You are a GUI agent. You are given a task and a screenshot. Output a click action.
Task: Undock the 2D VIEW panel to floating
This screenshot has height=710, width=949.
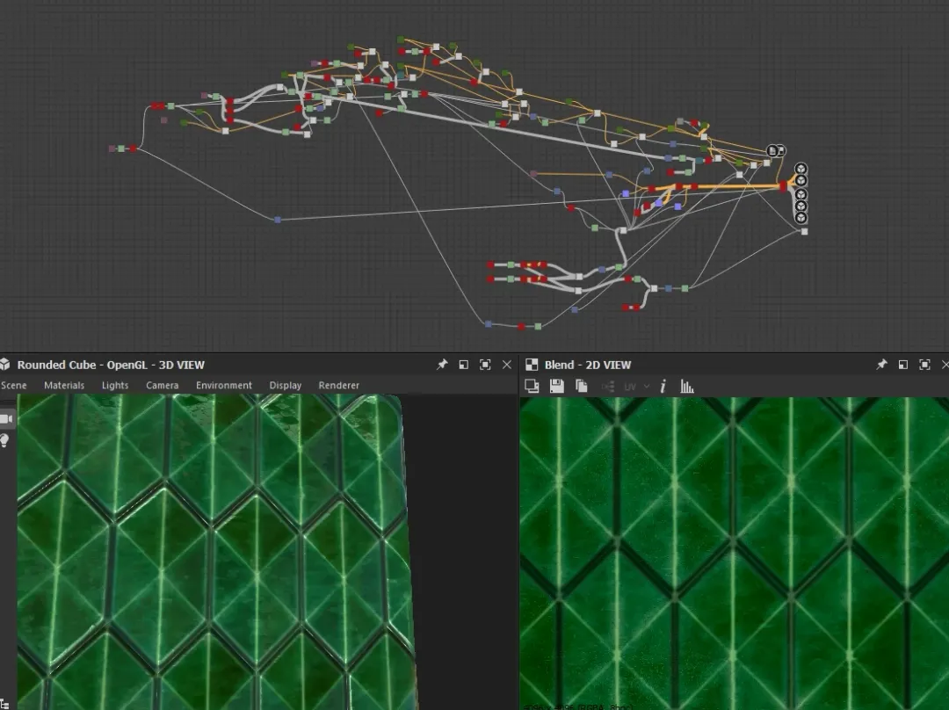(903, 365)
